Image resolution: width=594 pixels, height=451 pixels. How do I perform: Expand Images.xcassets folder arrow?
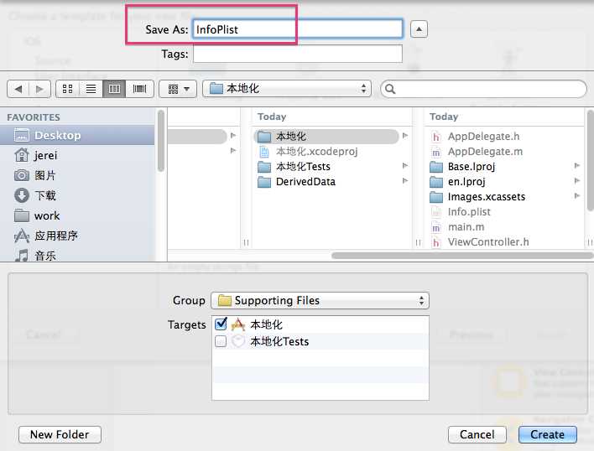[577, 195]
